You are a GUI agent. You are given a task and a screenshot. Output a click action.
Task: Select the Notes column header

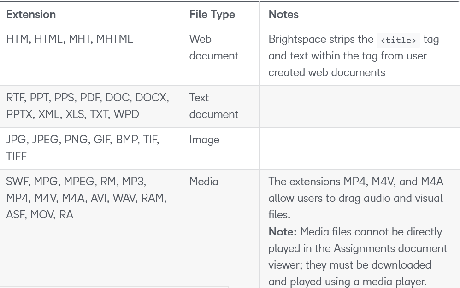(x=283, y=14)
